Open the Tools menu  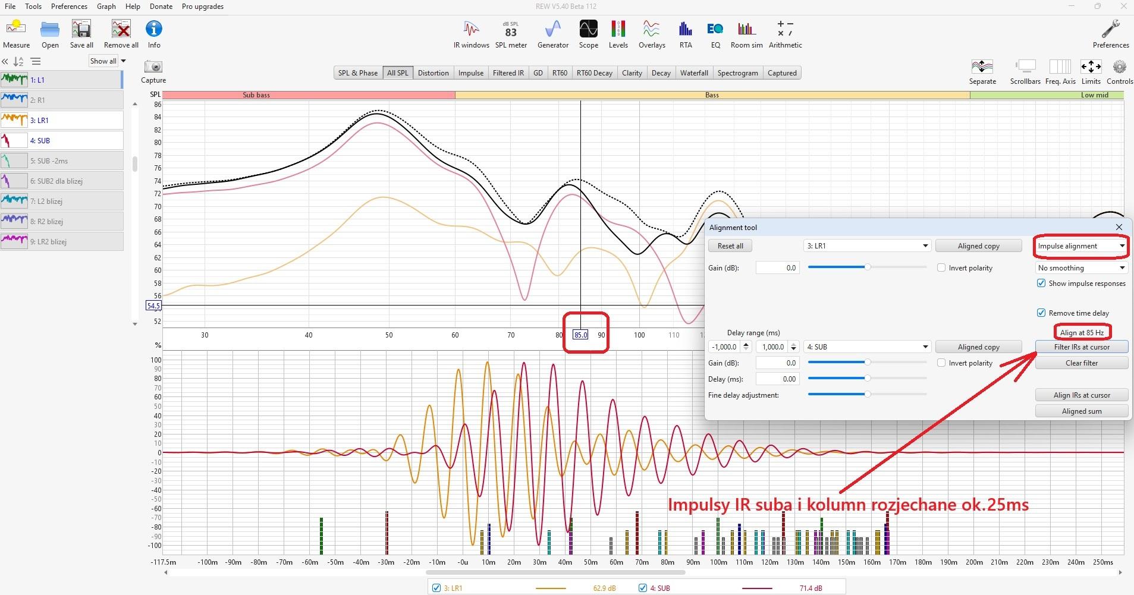(33, 7)
